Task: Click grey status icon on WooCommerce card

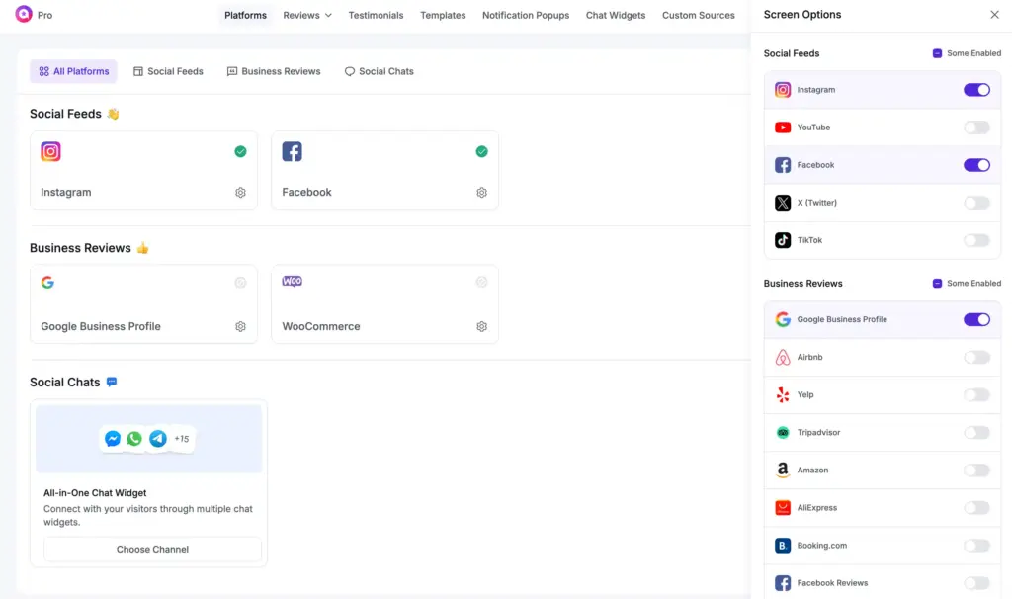Action: point(481,282)
